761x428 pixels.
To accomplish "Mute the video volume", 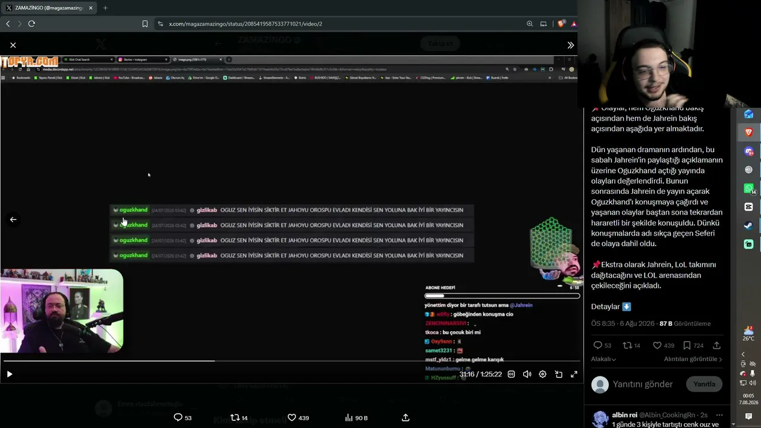I will pyautogui.click(x=527, y=374).
